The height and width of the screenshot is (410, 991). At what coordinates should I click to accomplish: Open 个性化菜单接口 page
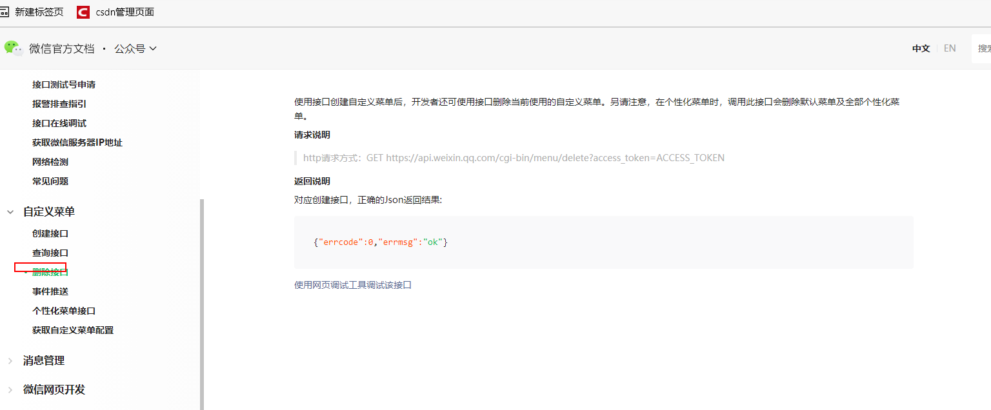click(64, 311)
